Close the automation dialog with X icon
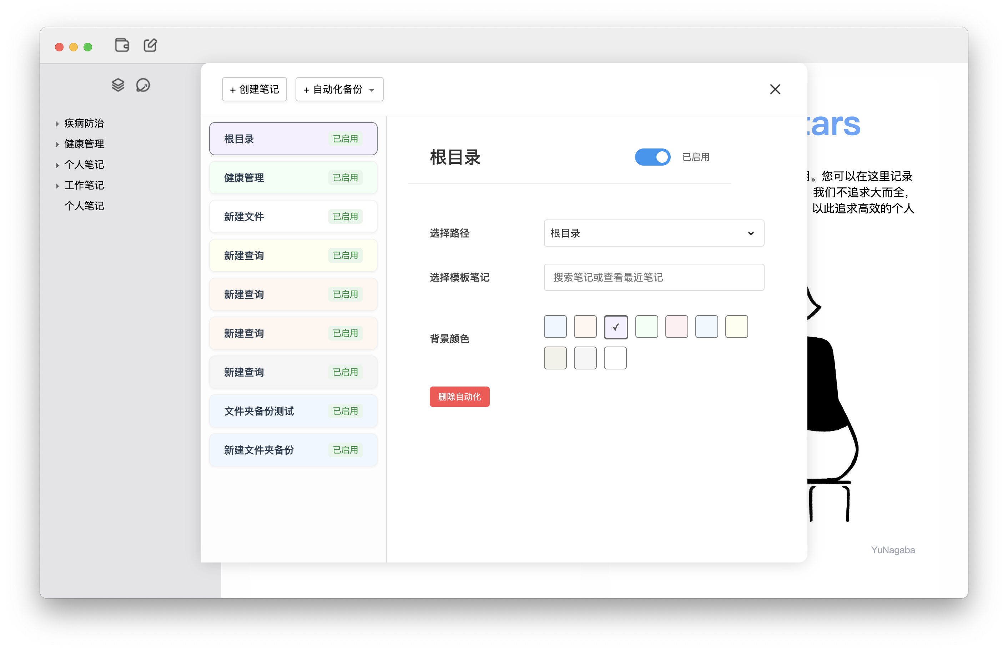 (x=775, y=89)
